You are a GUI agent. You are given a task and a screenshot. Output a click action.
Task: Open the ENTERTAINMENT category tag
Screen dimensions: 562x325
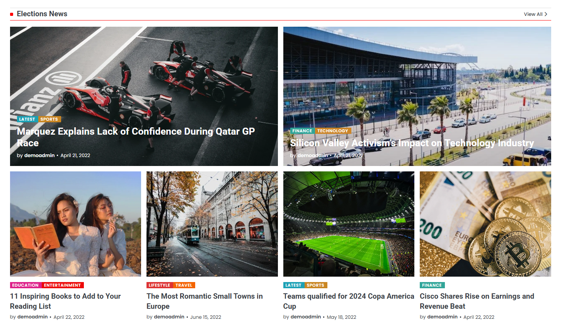point(62,285)
